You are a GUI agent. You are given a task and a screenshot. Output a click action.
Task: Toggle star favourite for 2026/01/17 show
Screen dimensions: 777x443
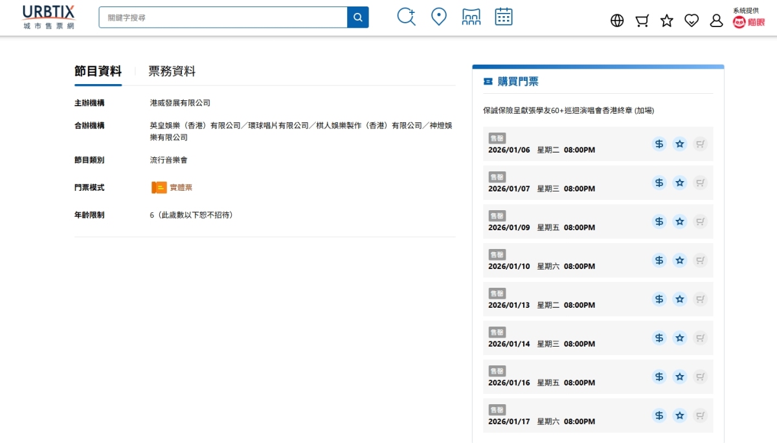679,415
